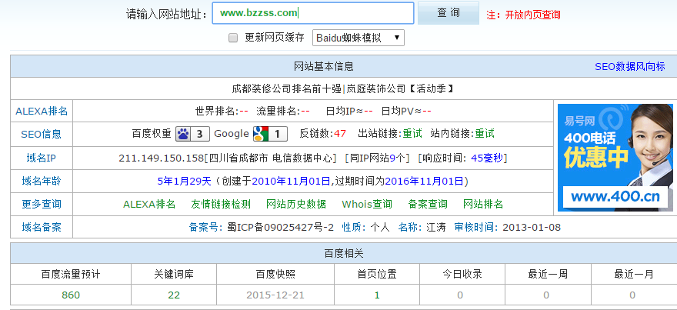Open the SEO数据风向标 link

tap(629, 66)
